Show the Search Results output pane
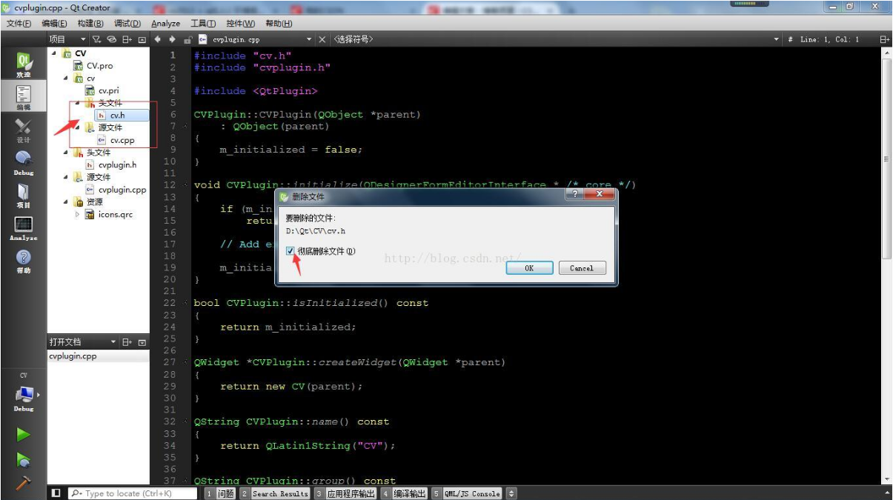The image size is (893, 500). pos(275,493)
